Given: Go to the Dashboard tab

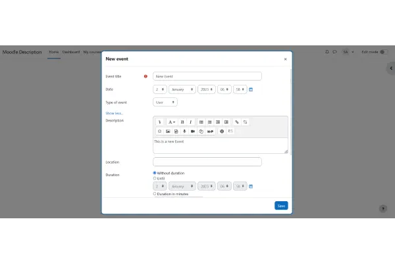Looking at the screenshot, I should [x=71, y=51].
